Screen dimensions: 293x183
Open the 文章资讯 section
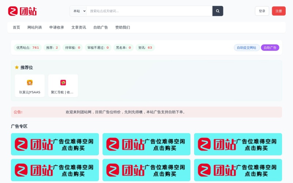79,27
